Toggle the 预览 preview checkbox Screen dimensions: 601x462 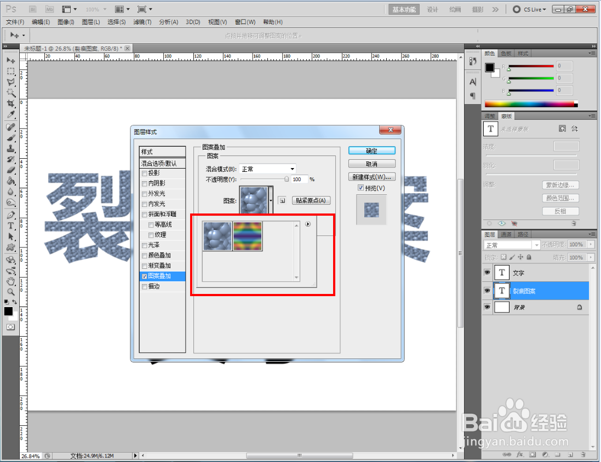[360, 188]
